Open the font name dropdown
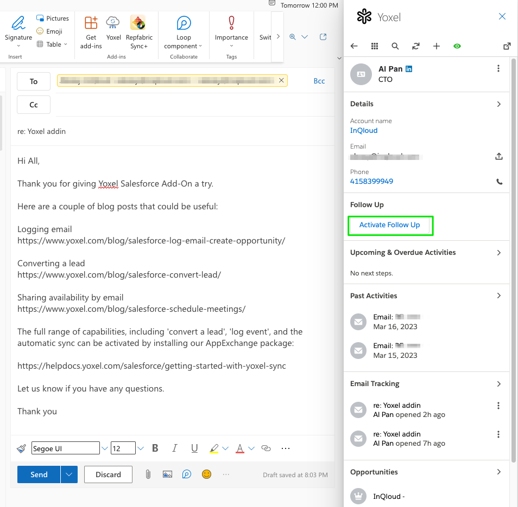This screenshot has width=518, height=507. 105,448
